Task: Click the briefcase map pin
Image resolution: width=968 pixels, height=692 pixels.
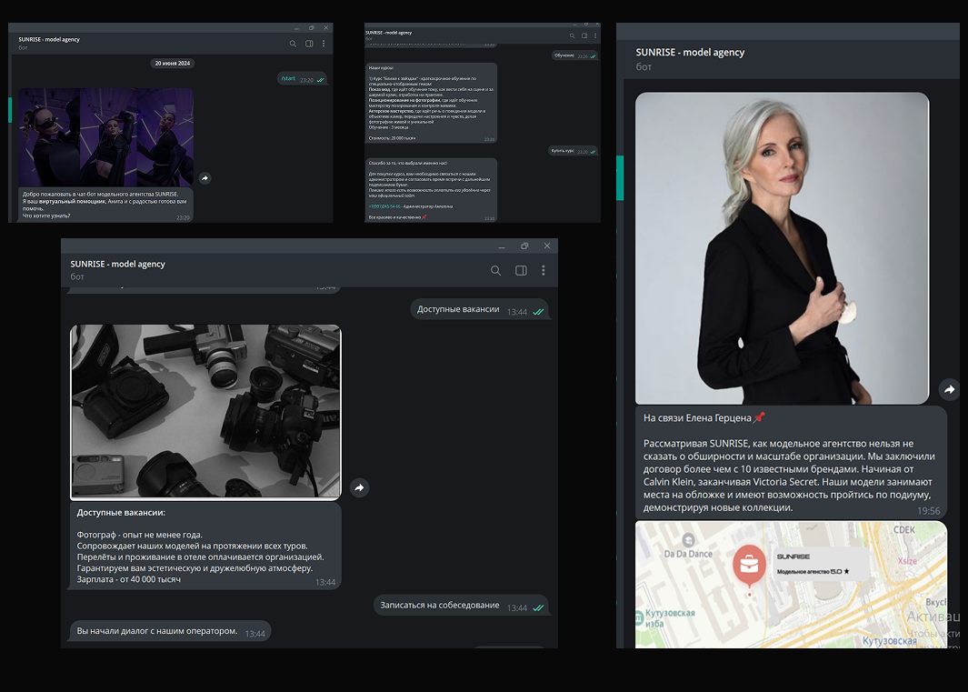Action: click(750, 566)
